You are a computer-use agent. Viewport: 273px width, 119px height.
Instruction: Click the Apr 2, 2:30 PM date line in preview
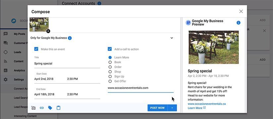[x=208, y=76]
